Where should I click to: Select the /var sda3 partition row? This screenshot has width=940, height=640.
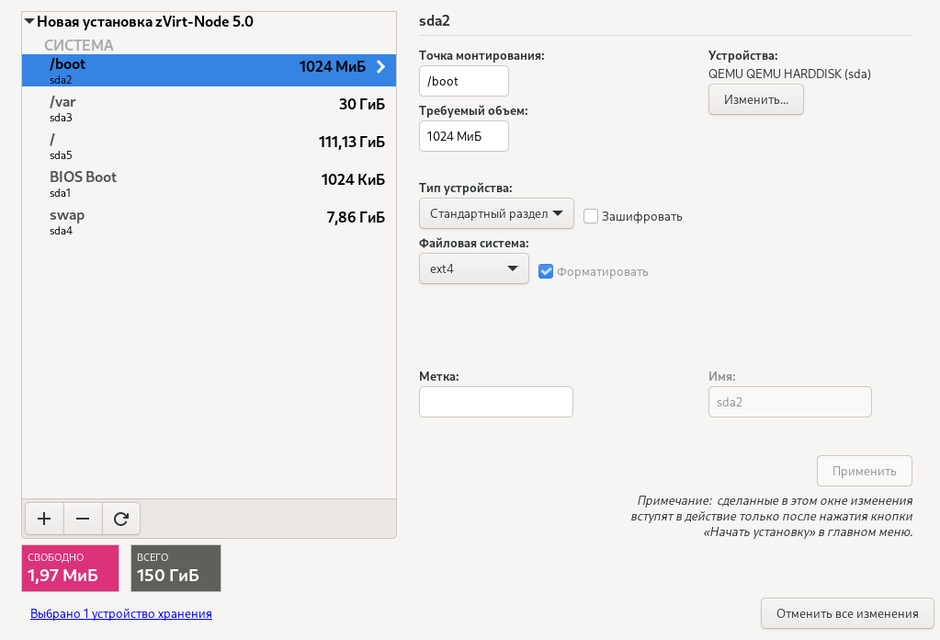coord(209,108)
